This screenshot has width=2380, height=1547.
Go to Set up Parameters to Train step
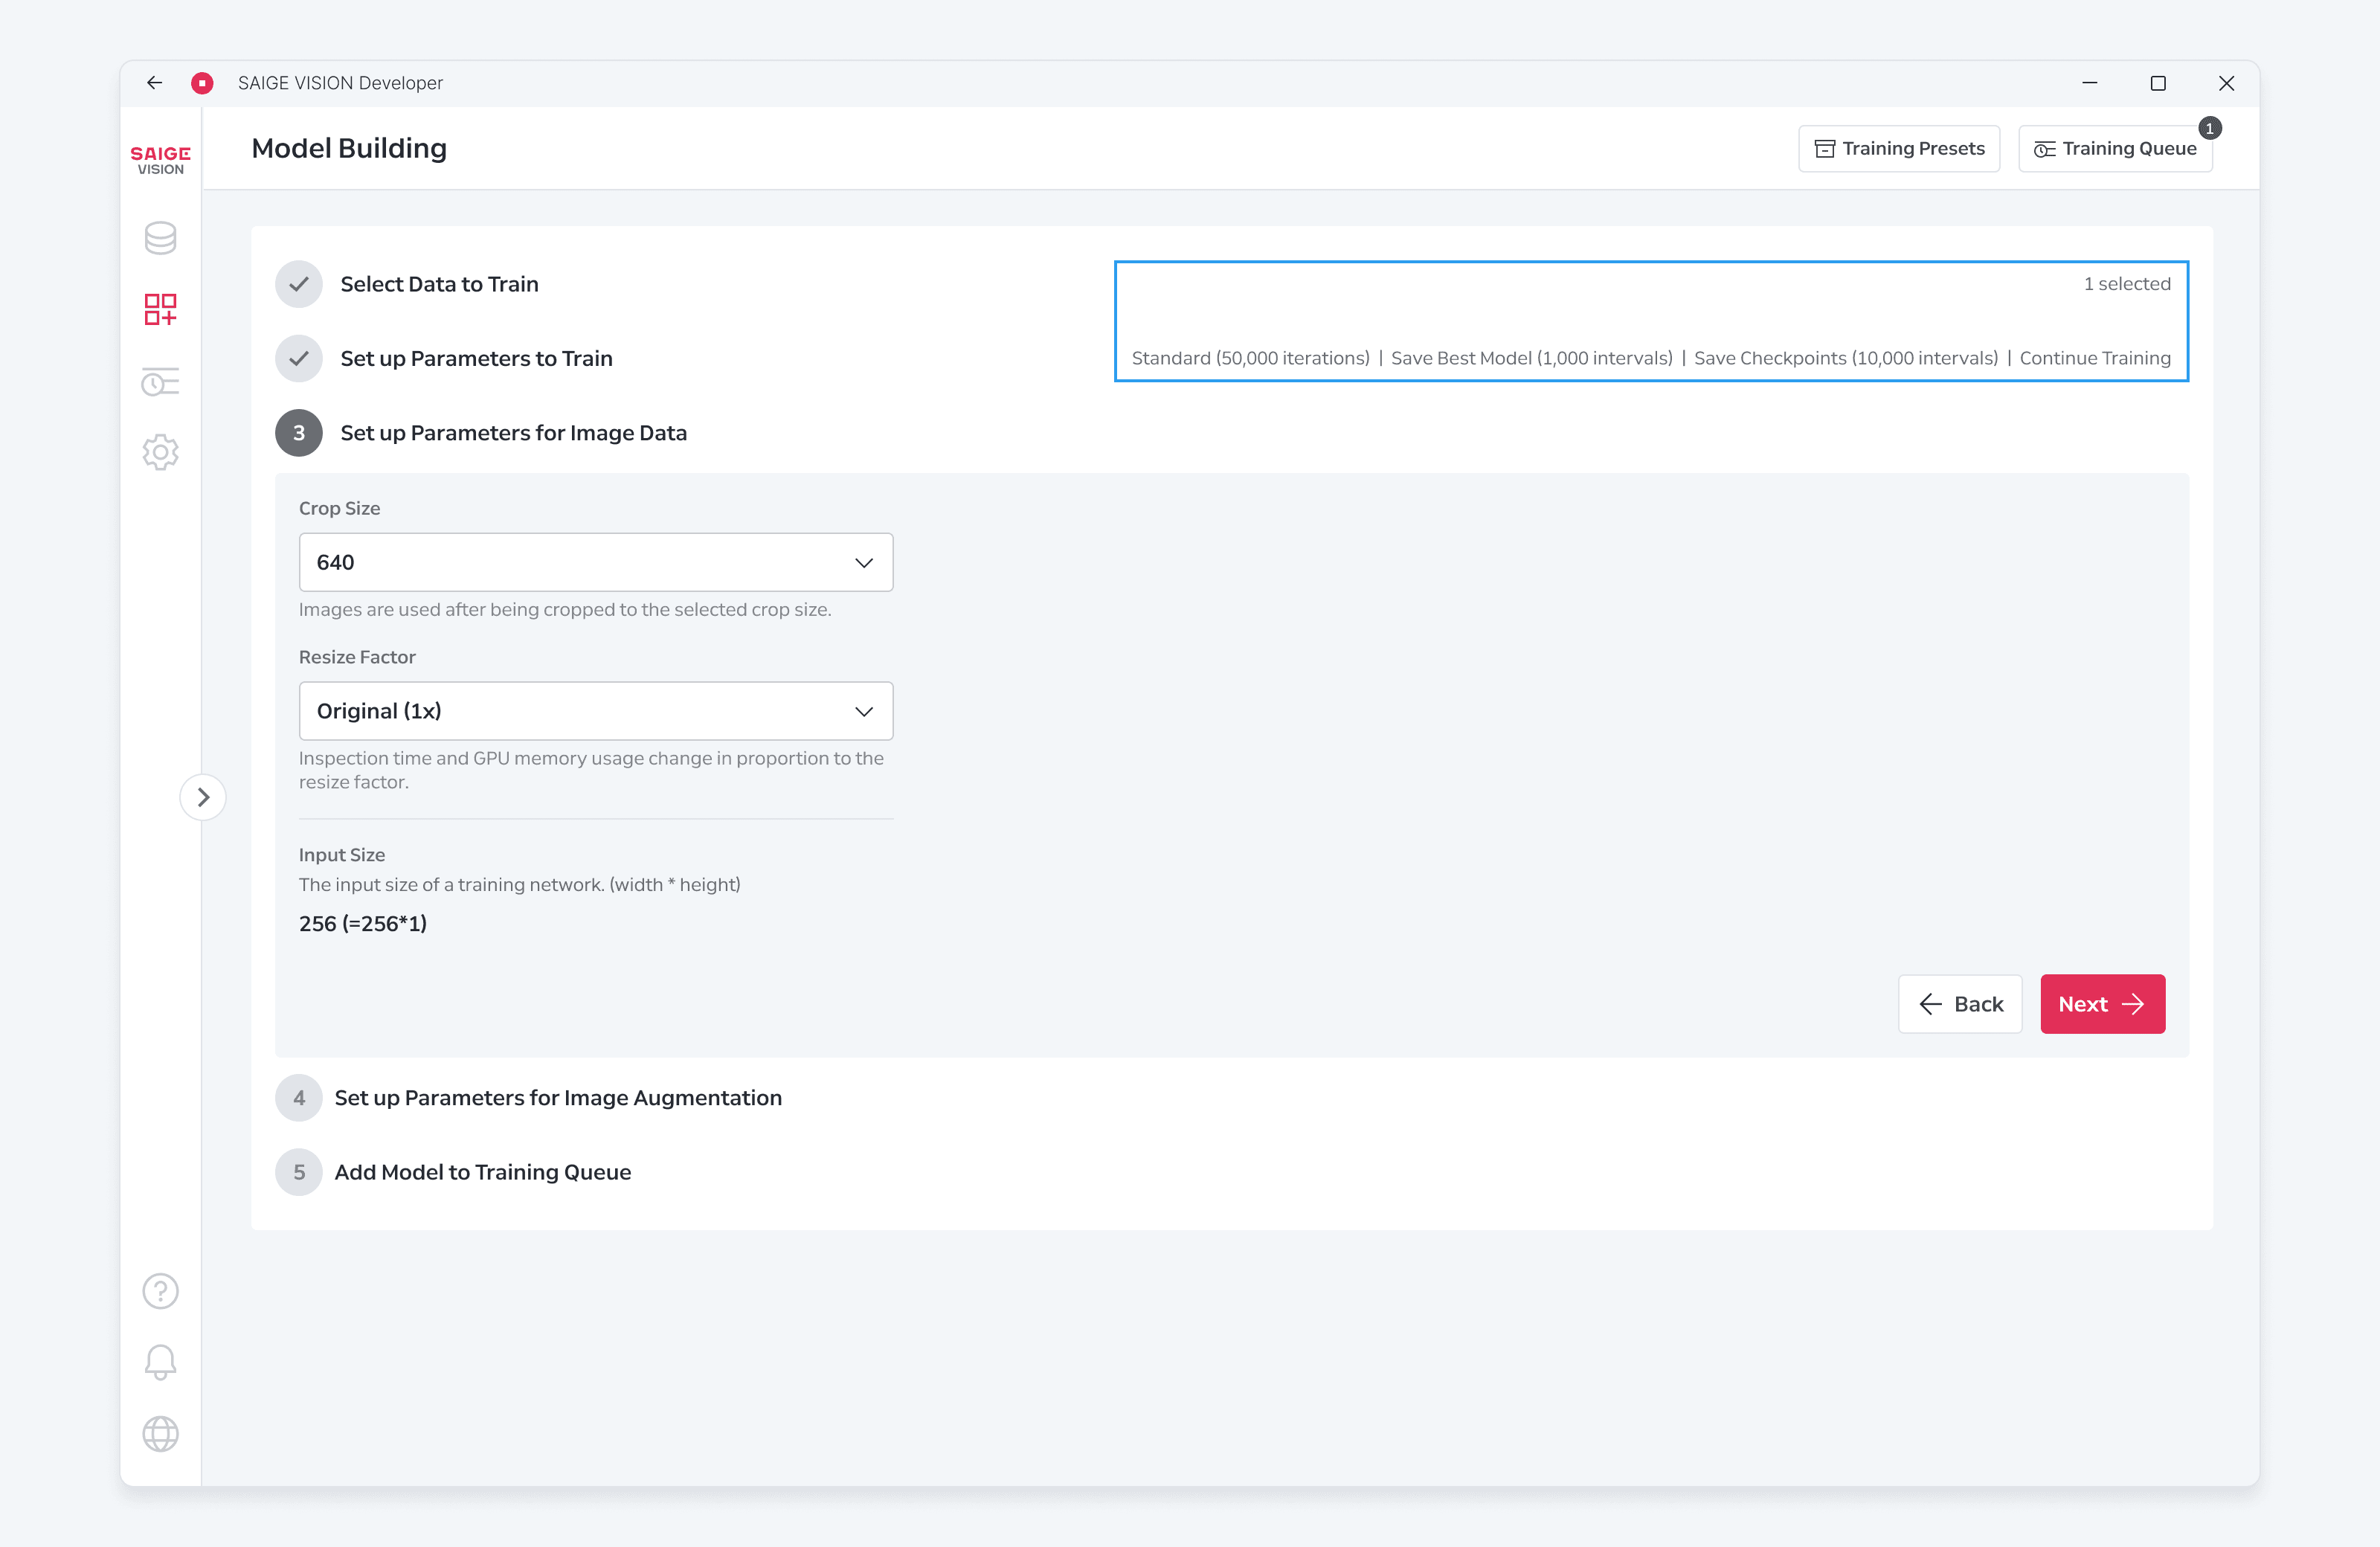click(476, 358)
